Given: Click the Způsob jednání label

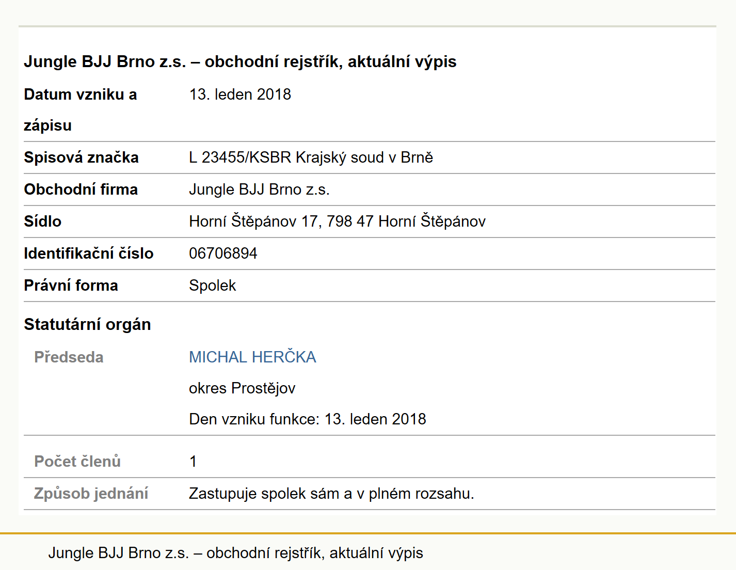Looking at the screenshot, I should pyautogui.click(x=91, y=494).
